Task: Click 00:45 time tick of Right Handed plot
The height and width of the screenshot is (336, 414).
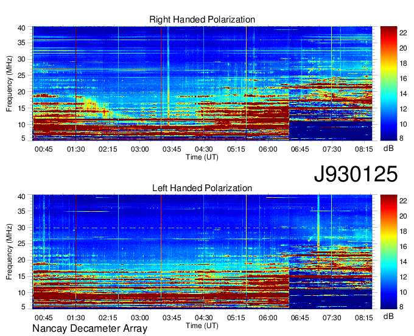Action: [44, 149]
